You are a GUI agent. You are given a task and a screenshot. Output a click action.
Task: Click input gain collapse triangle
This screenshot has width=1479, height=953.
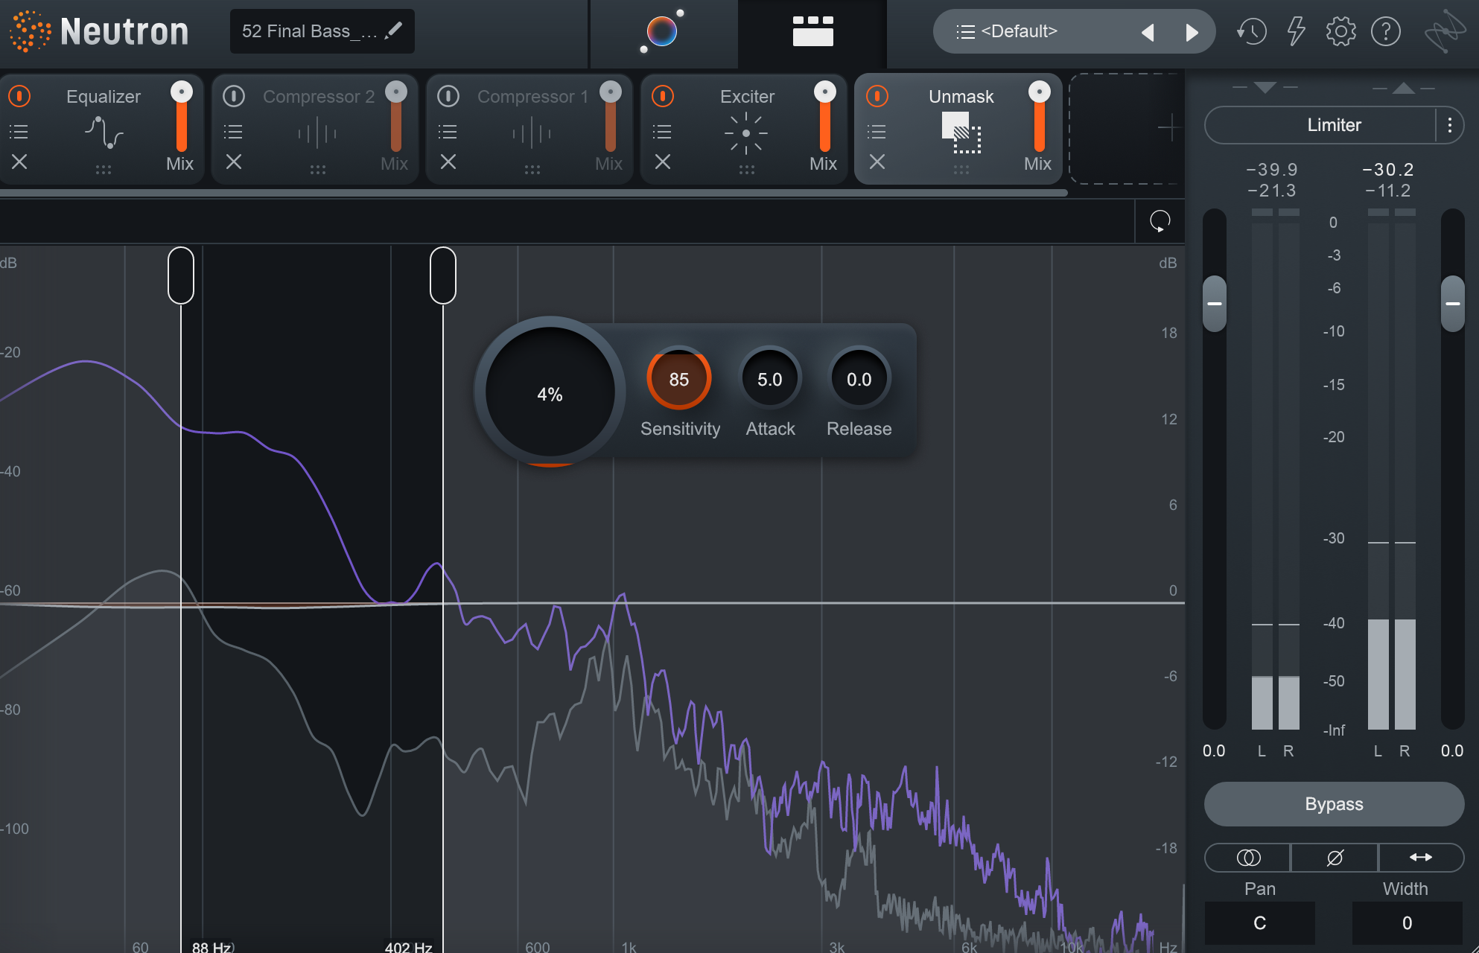coord(1265,88)
